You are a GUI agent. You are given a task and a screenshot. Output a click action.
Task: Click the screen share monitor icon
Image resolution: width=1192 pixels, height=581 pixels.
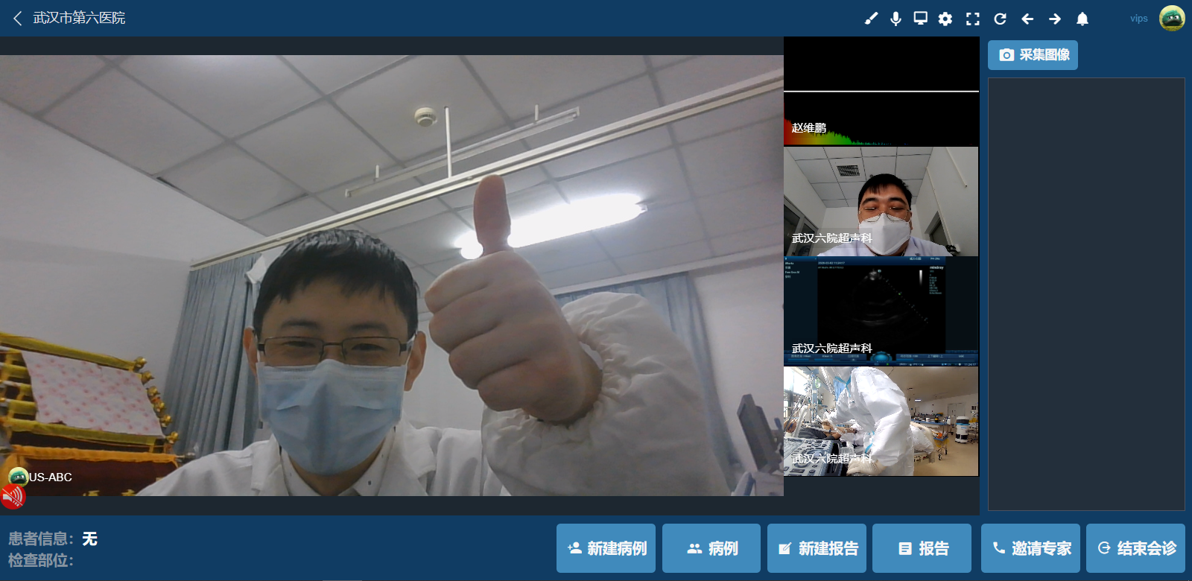pos(921,19)
